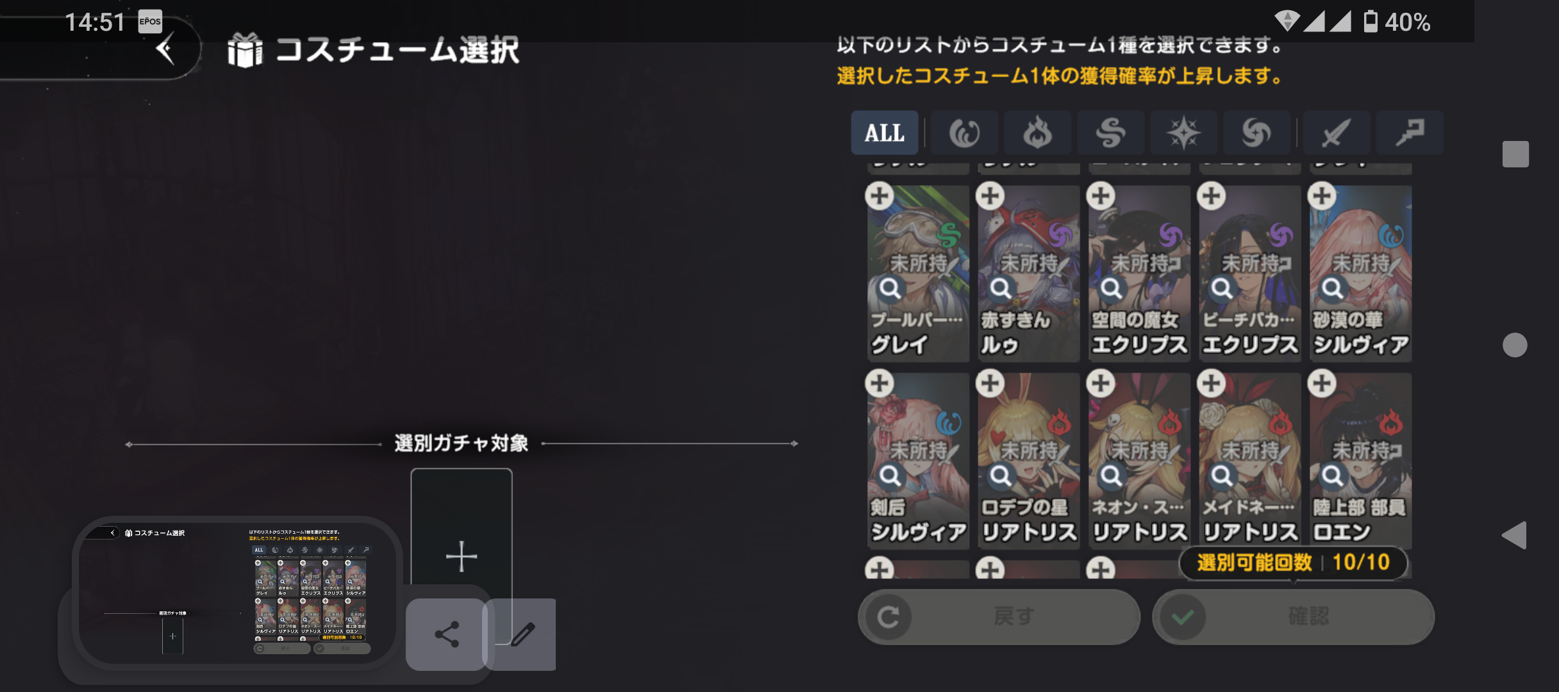Screen dimensions: 1559x692
Task: Open the ロデブの星 リアトリス costume card
Action: [1029, 461]
